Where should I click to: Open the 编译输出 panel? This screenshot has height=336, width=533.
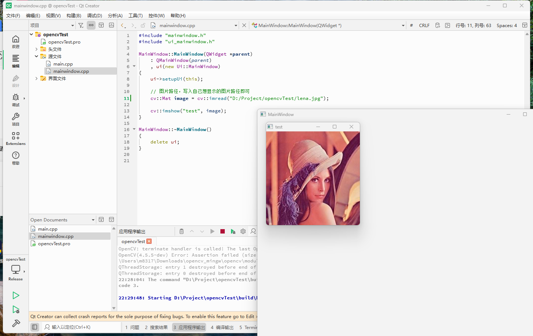tap(222, 327)
